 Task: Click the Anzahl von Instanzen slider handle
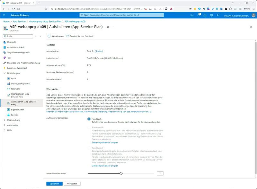(121, 173)
